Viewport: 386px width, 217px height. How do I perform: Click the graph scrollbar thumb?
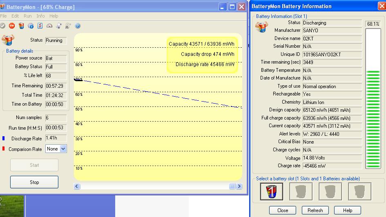pos(232,186)
